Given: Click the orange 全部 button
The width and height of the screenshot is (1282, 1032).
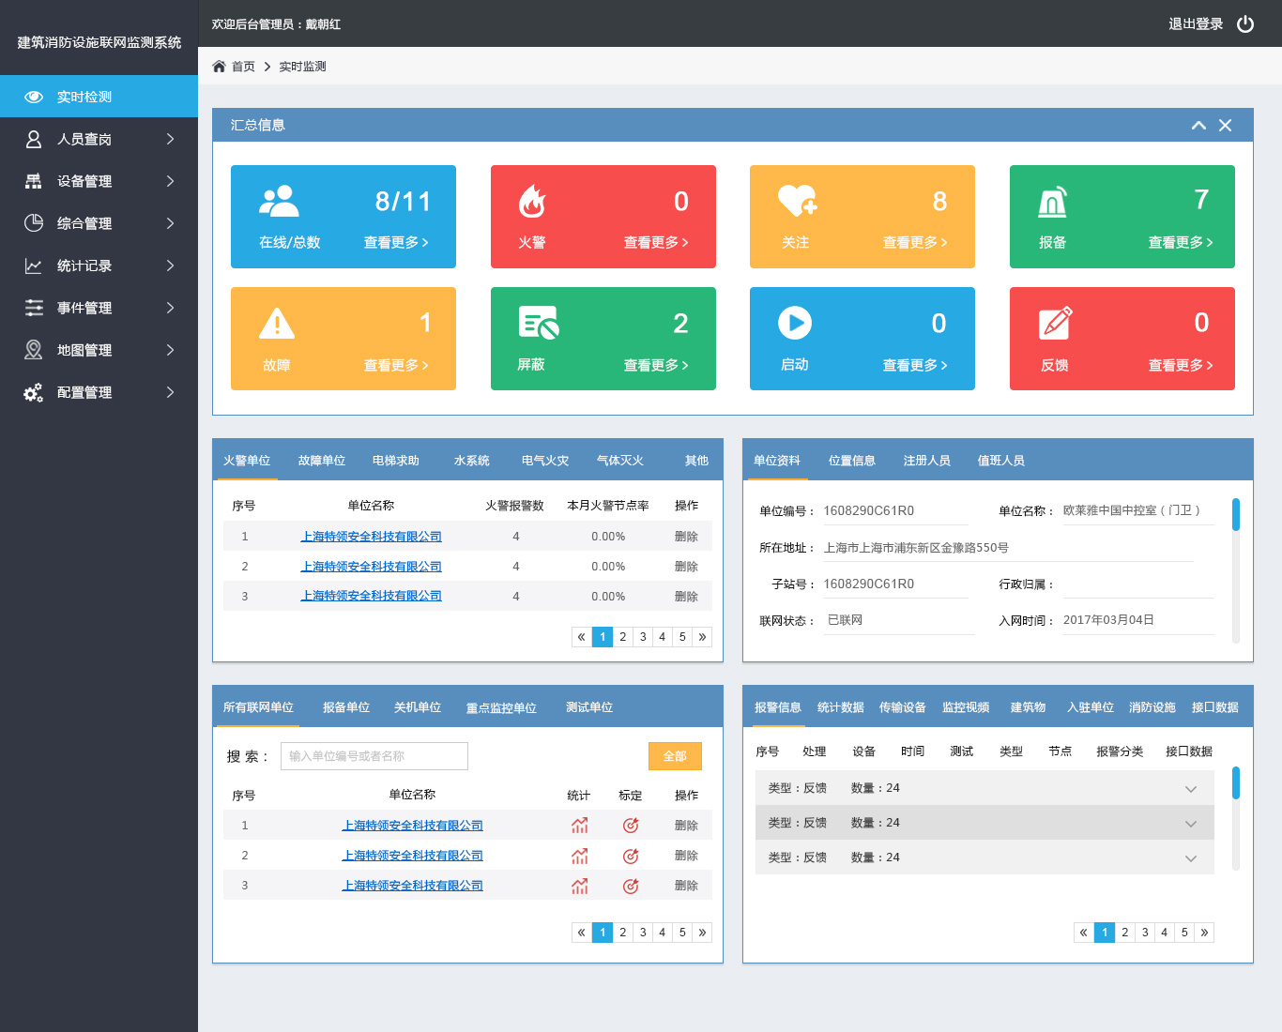Looking at the screenshot, I should click(x=675, y=756).
